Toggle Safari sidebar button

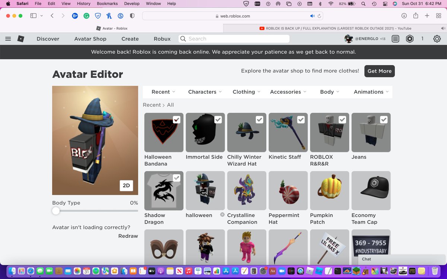[x=33, y=16]
